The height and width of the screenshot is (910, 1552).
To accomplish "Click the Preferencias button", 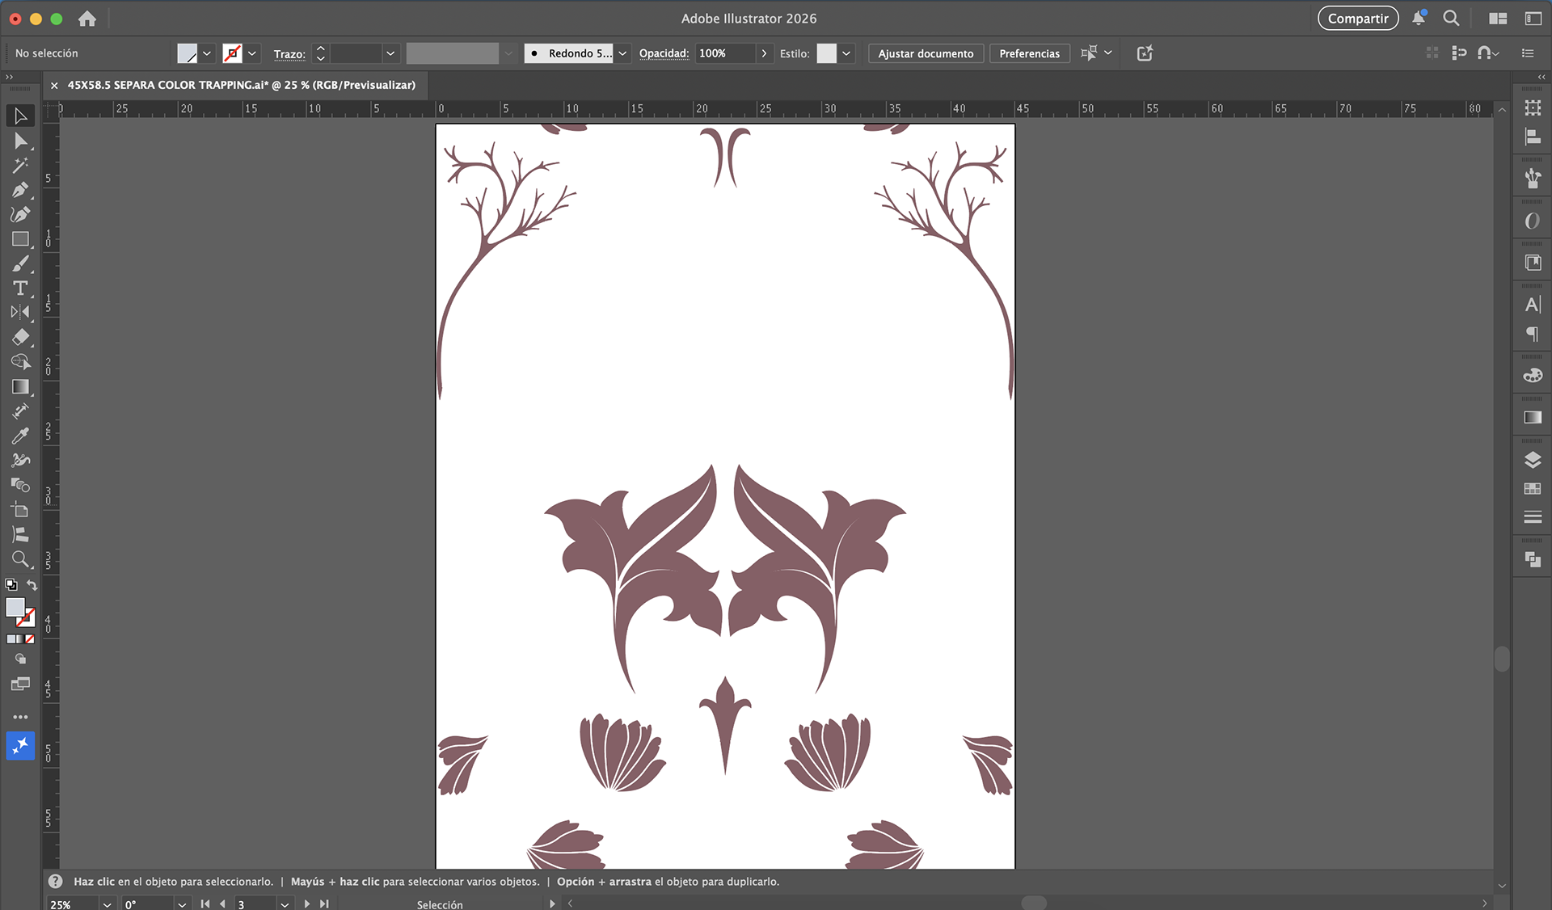I will click(1029, 53).
